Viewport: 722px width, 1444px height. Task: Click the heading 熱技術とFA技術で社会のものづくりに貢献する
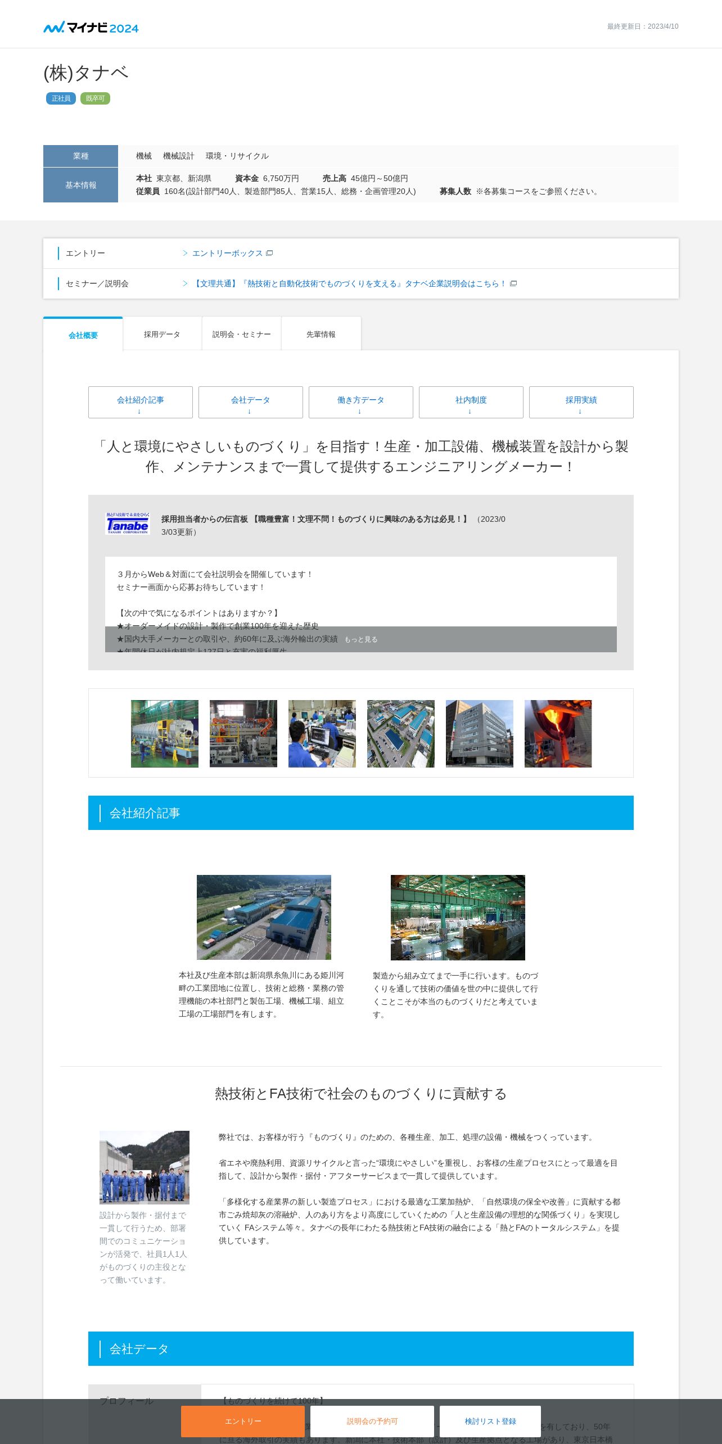(361, 1094)
